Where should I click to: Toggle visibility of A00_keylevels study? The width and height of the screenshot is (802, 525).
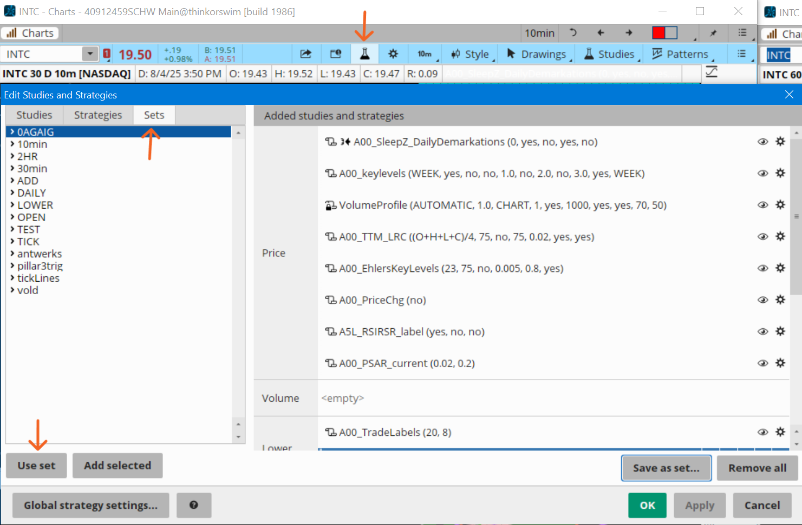coord(762,174)
